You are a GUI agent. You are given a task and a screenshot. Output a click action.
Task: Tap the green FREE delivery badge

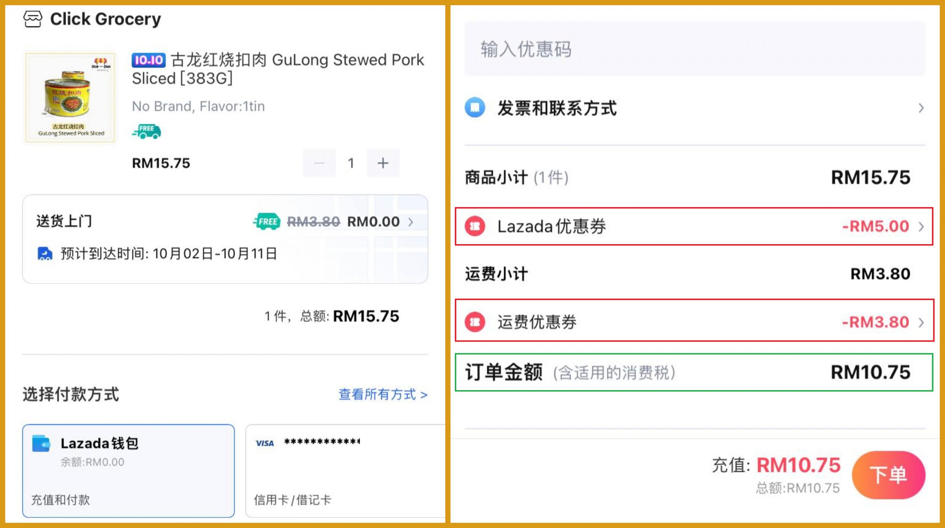pyautogui.click(x=267, y=222)
